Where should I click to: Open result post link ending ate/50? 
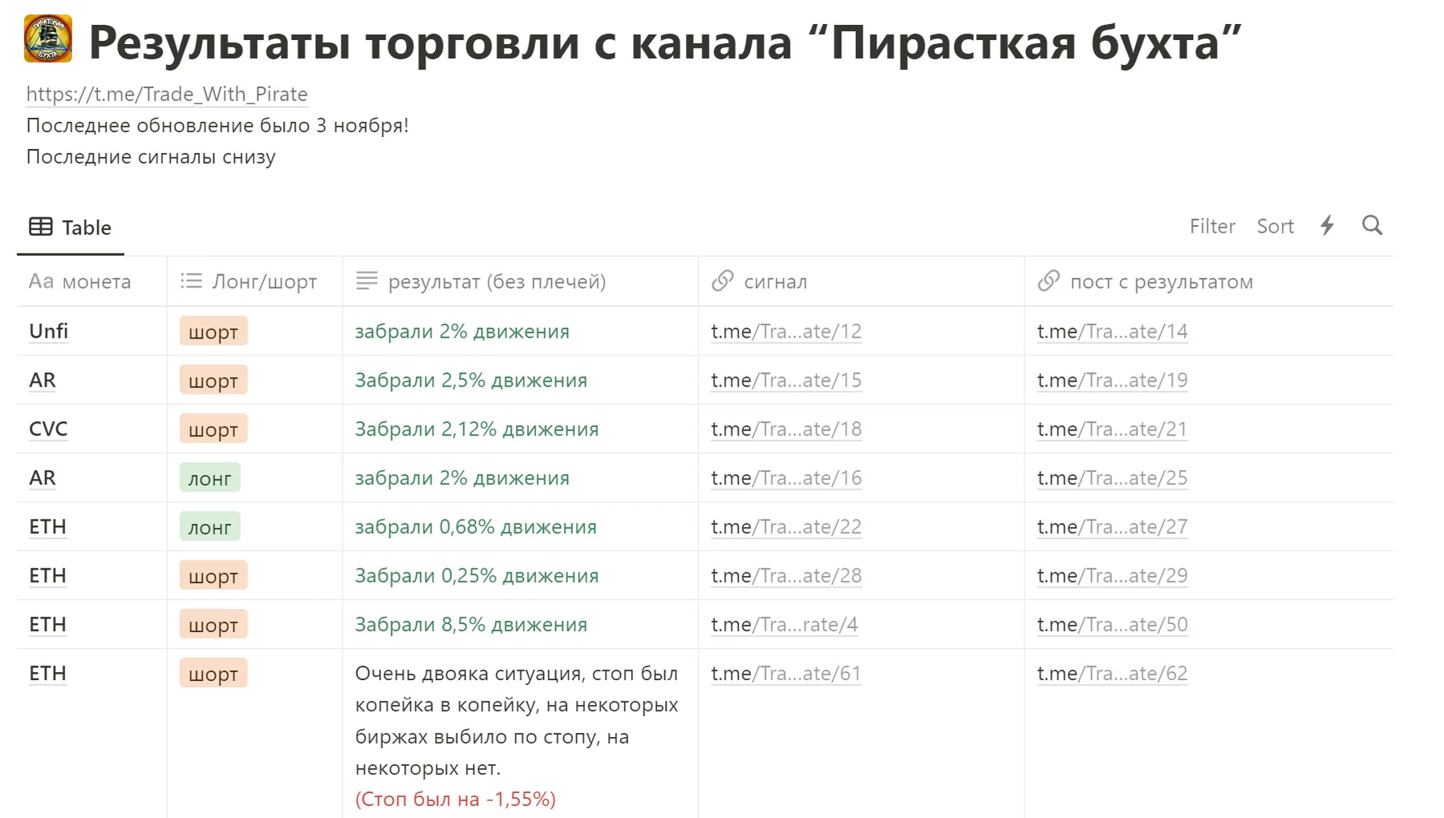click(x=1112, y=625)
